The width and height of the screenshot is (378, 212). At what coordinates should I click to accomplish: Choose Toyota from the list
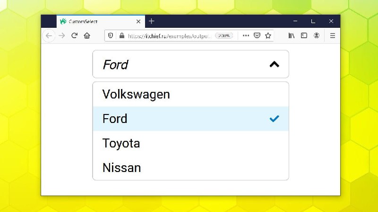191,143
